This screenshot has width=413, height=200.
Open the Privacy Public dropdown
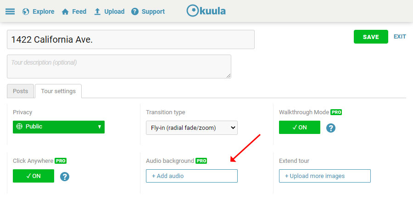point(58,127)
